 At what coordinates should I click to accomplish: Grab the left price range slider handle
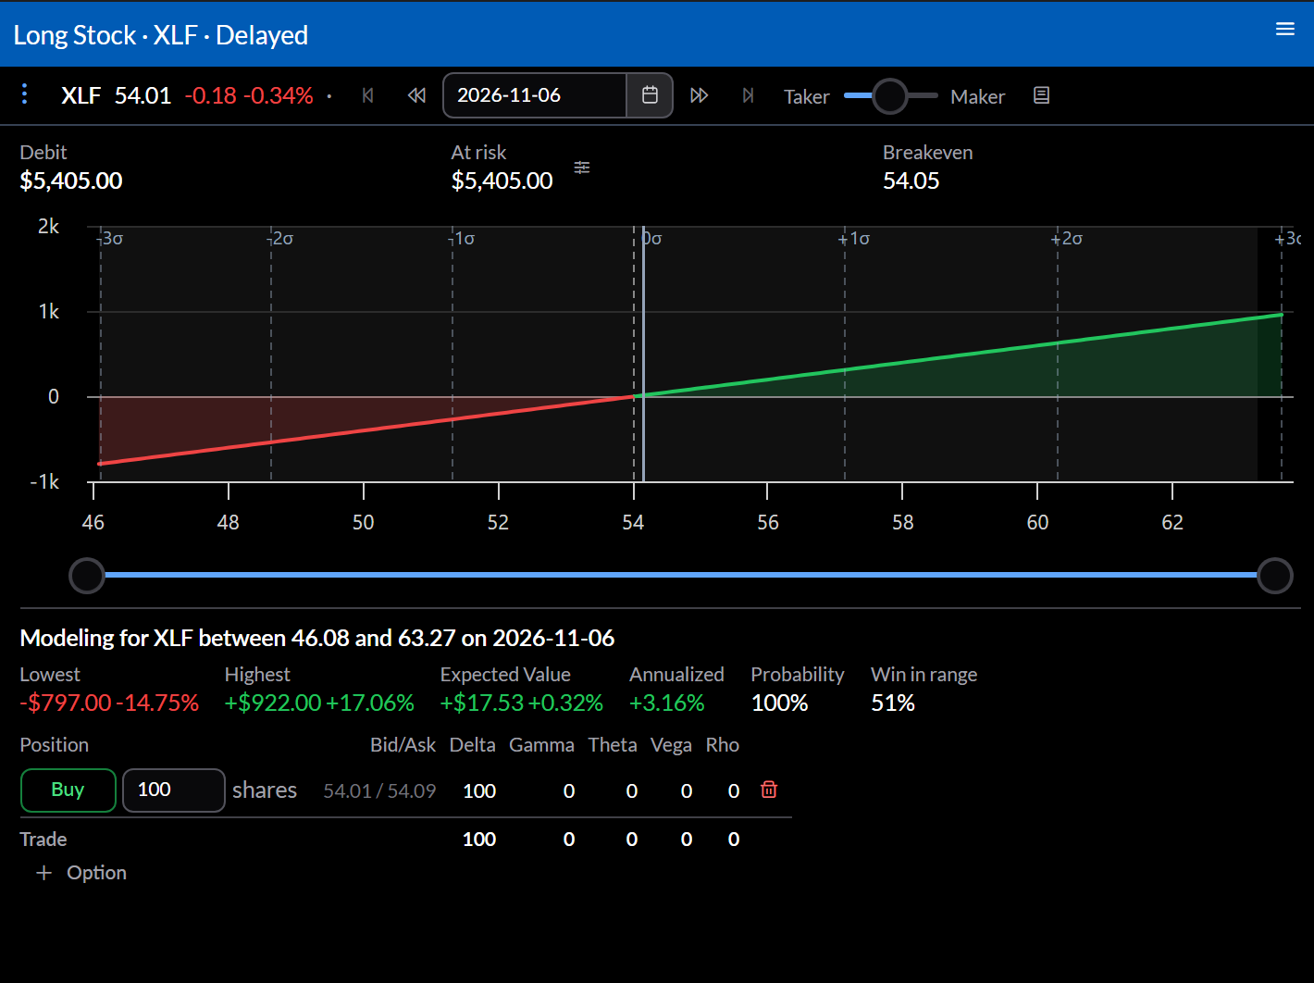pos(87,576)
